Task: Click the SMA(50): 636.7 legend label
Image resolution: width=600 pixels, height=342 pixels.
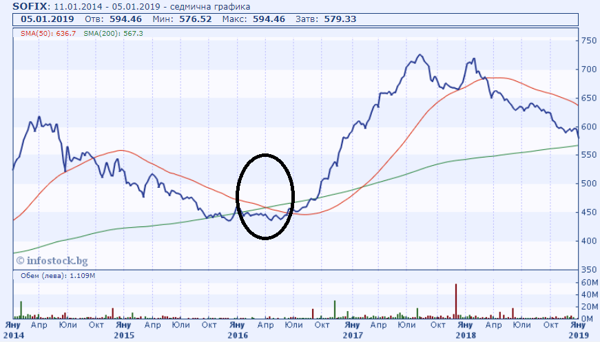Action: coord(48,34)
